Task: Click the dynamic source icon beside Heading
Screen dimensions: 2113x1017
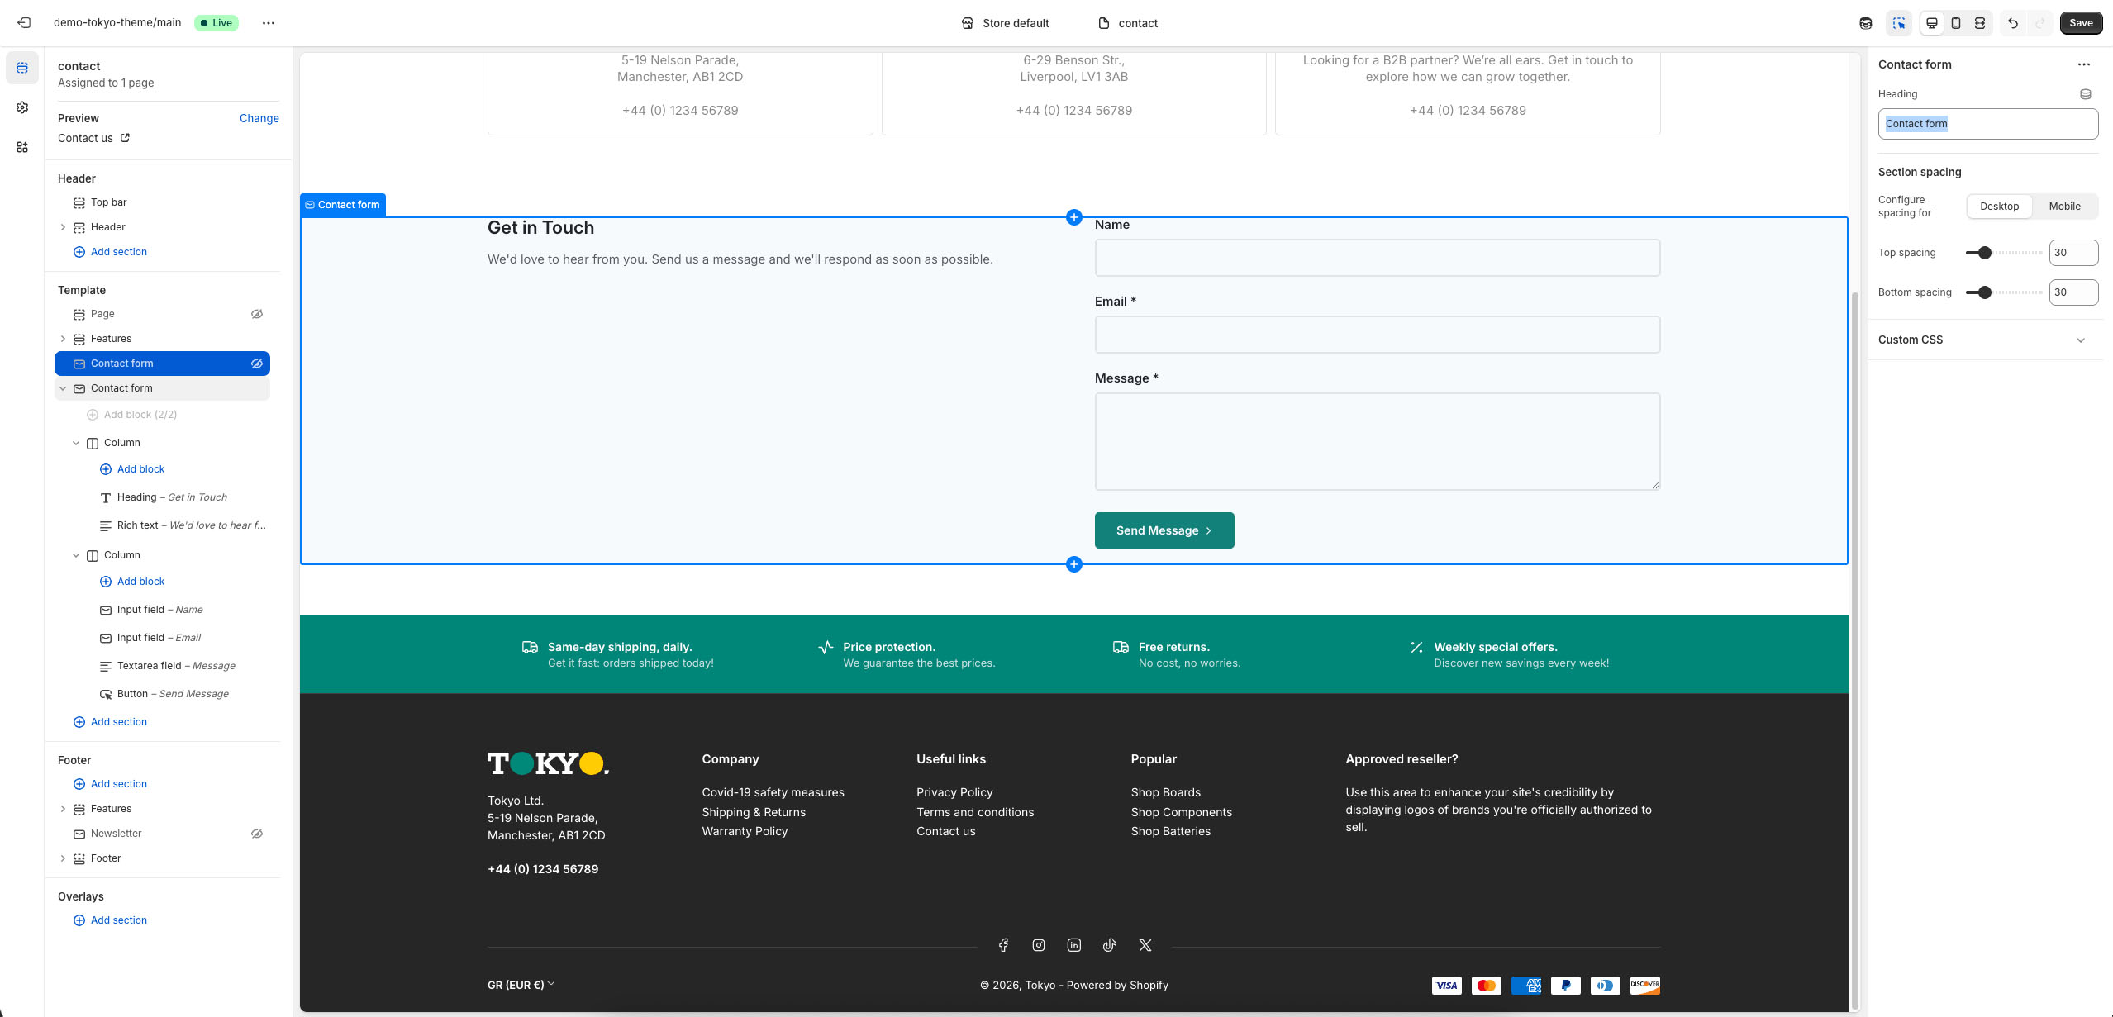Action: click(2086, 94)
